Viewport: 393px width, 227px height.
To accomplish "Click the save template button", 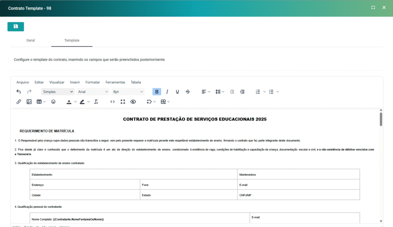I will click(x=16, y=26).
